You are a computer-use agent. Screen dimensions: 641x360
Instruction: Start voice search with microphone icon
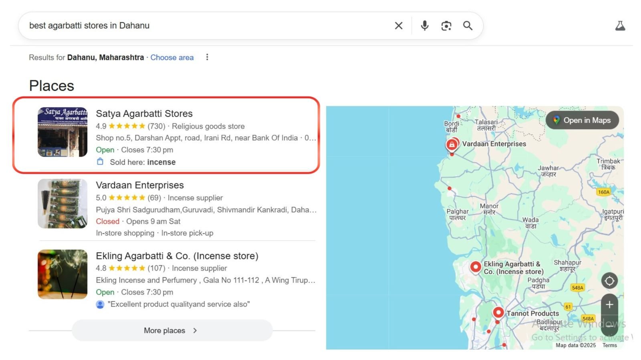point(424,26)
